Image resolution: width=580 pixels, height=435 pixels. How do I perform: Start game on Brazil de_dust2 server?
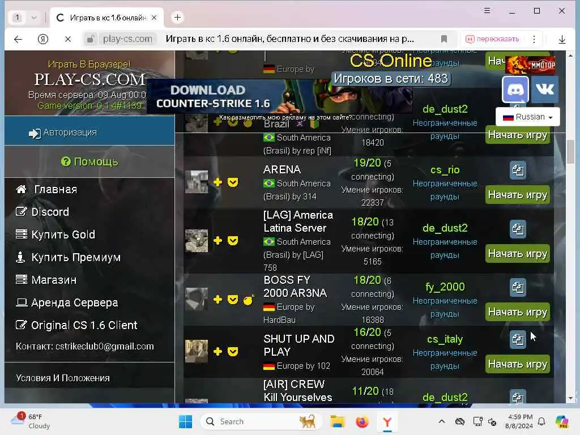coord(518,135)
